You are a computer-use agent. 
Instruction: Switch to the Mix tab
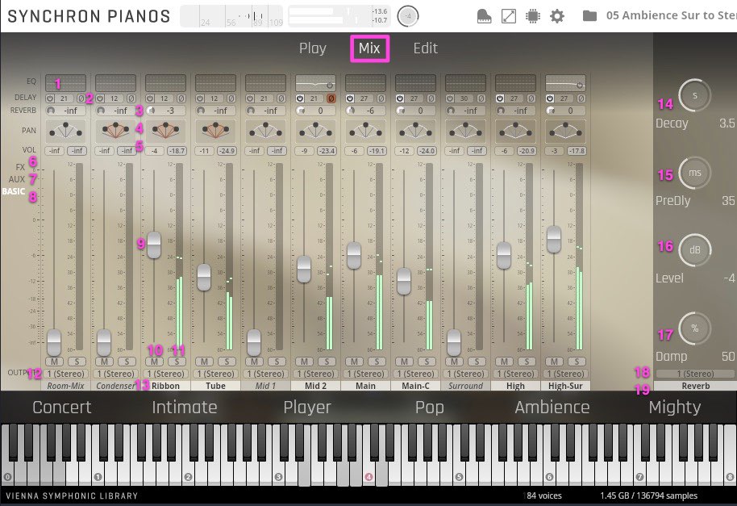point(369,48)
